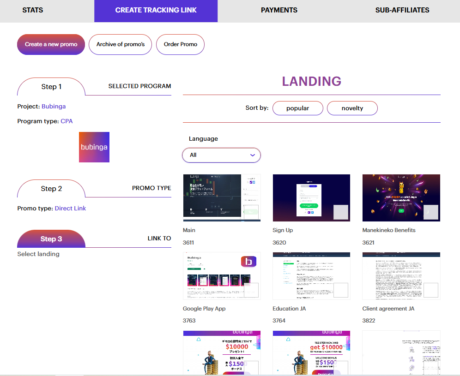Click the 'Client agreement JA' title text

[x=388, y=309]
